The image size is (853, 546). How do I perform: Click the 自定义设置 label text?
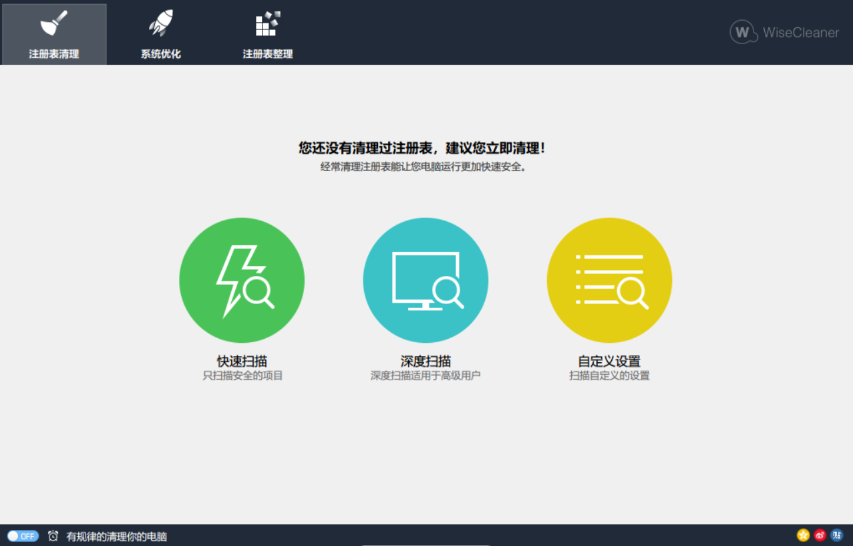point(609,360)
